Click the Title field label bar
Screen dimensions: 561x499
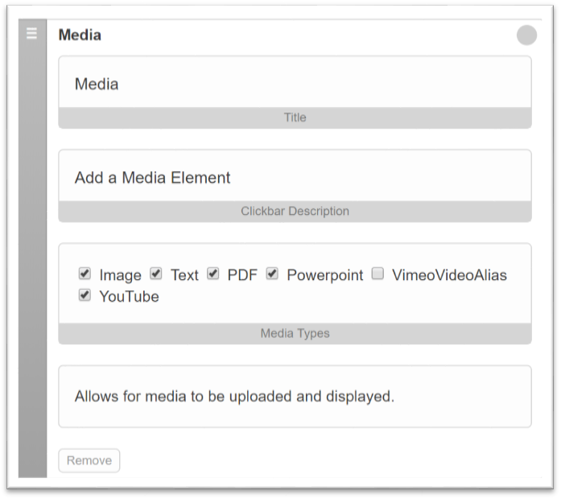coord(295,118)
